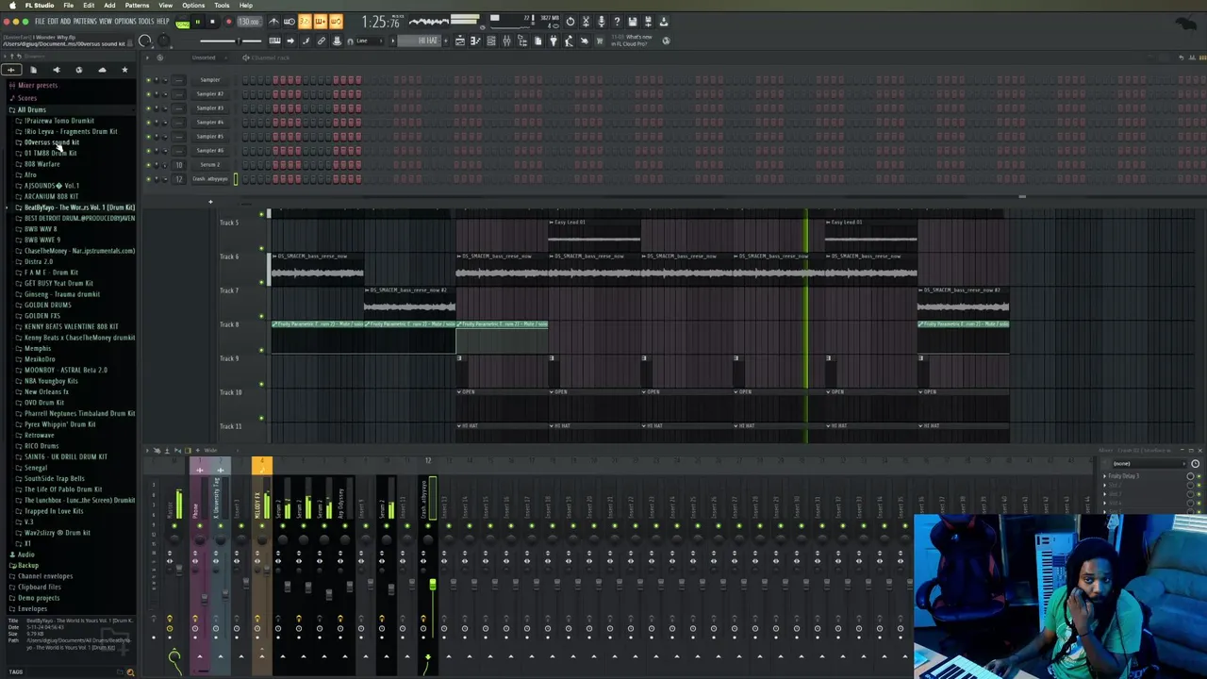Click the Save project icon
The width and height of the screenshot is (1207, 679).
633,22
